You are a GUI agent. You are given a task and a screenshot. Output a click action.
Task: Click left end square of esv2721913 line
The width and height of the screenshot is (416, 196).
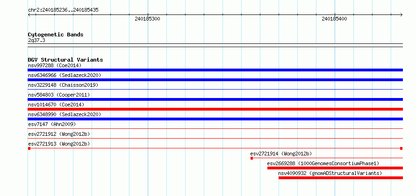[29, 148]
